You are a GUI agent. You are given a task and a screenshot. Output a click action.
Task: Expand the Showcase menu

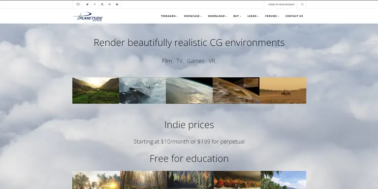click(193, 16)
